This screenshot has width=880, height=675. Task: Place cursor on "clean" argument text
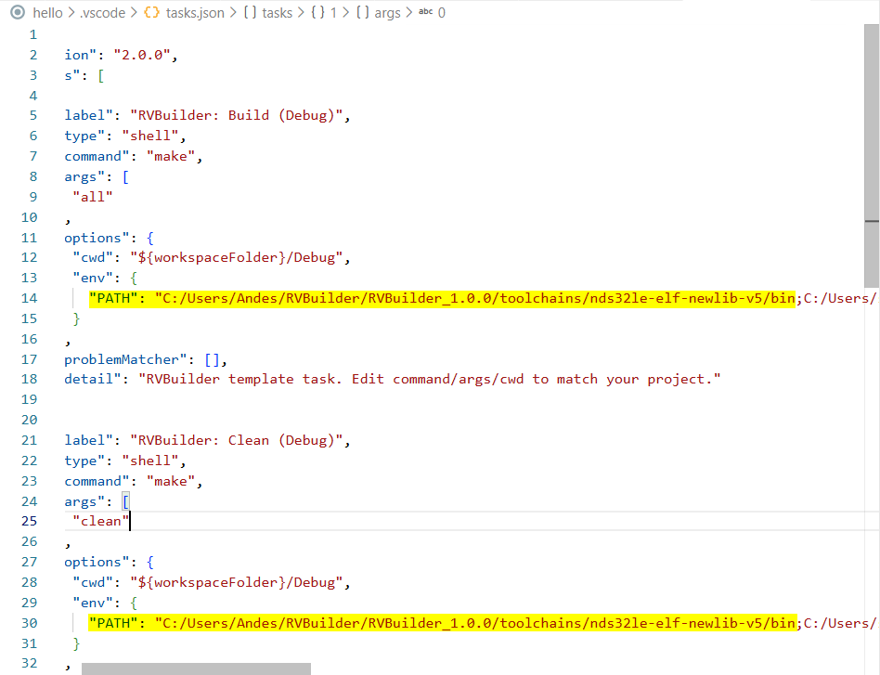point(100,521)
